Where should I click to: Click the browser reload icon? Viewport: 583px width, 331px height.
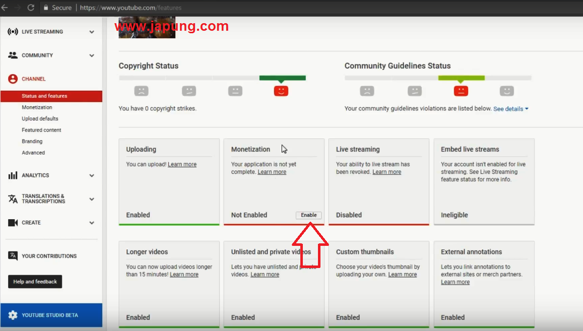coord(31,8)
